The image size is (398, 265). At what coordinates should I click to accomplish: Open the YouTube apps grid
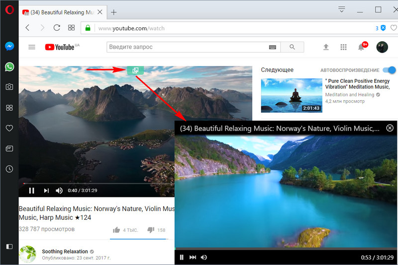[x=343, y=47]
